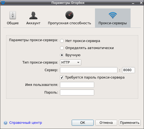Click the Имя пользователя: label text
144x129 pixels.
click(x=42, y=85)
